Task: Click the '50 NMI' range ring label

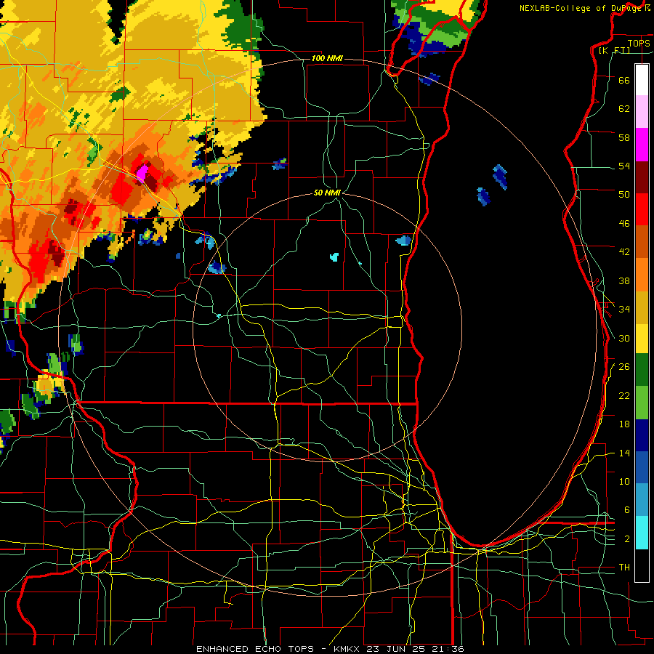Action: pyautogui.click(x=327, y=193)
